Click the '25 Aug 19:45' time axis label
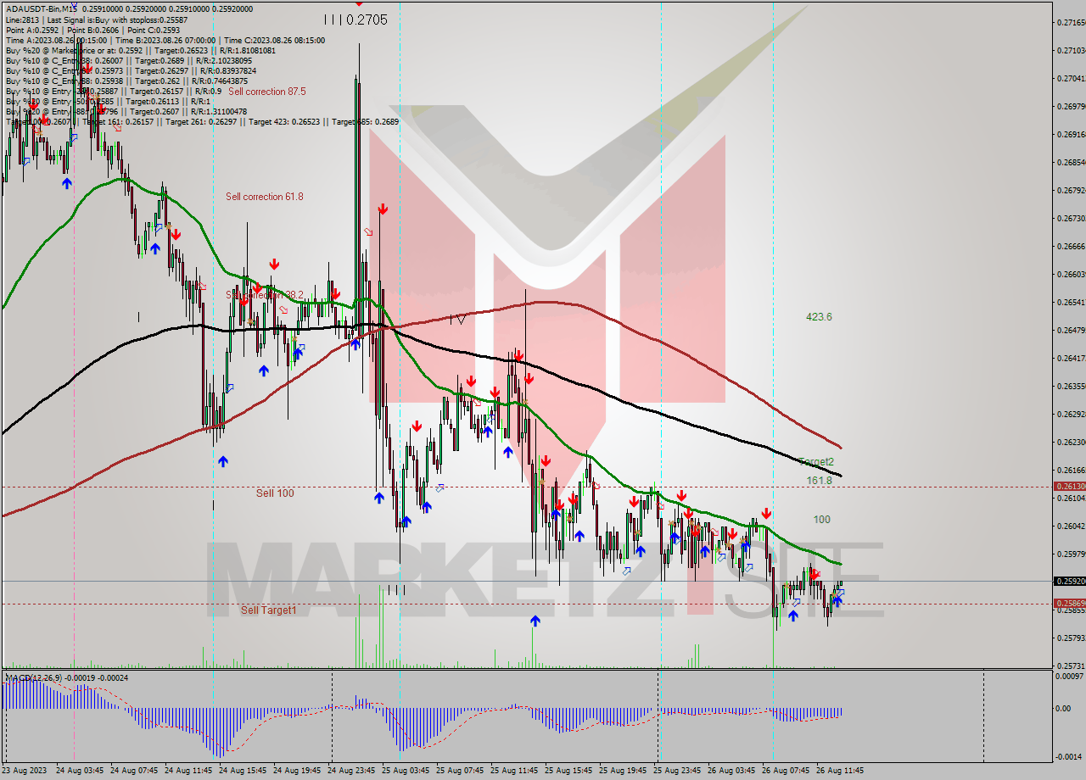The height and width of the screenshot is (780, 1086). pyautogui.click(x=623, y=771)
